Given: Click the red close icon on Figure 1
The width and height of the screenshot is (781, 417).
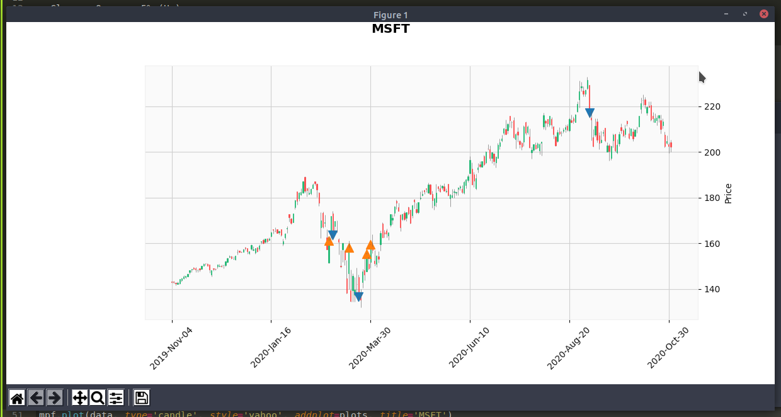Looking at the screenshot, I should click(x=764, y=13).
